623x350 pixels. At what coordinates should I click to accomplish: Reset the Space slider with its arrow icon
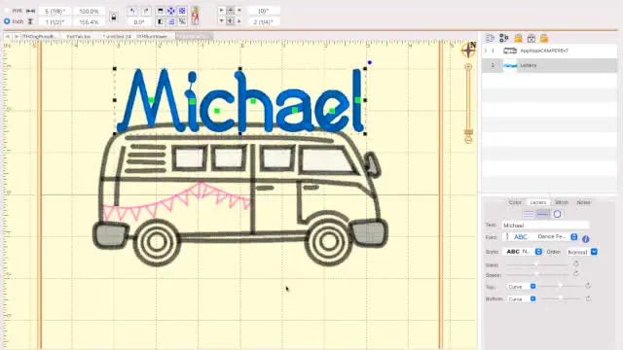[x=576, y=274]
